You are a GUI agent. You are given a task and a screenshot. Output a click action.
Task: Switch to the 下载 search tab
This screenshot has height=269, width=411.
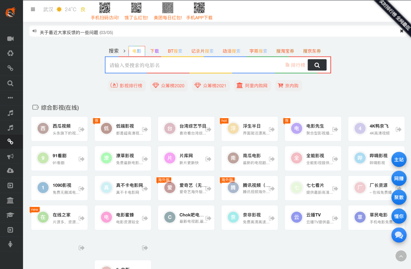click(154, 51)
